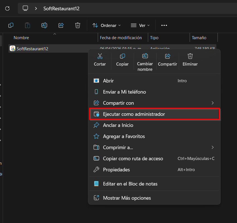Click Copiar in the context menu
Viewport: 237px width, 223px height.
(122, 60)
